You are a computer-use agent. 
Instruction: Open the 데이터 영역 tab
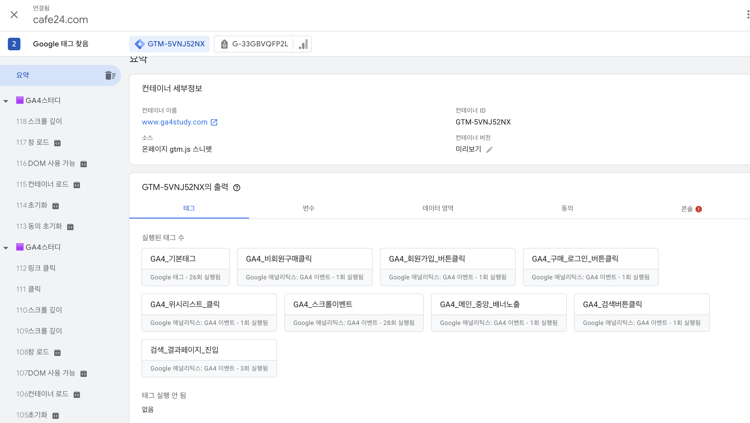tap(438, 208)
